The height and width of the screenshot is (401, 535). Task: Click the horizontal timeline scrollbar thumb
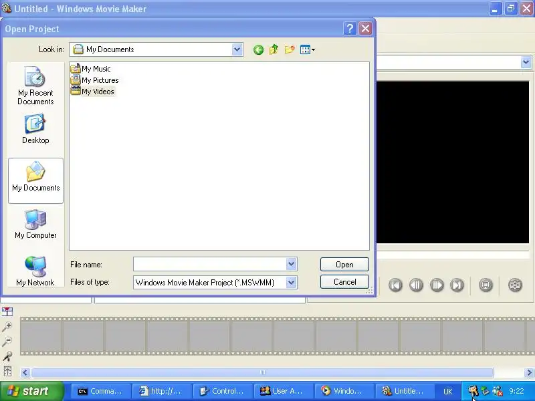coord(262,372)
